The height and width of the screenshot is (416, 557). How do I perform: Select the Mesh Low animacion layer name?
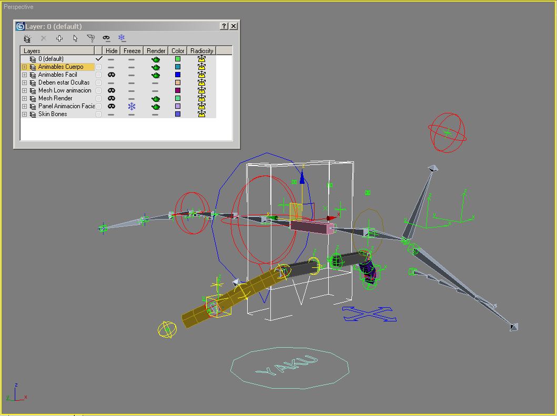pyautogui.click(x=65, y=90)
